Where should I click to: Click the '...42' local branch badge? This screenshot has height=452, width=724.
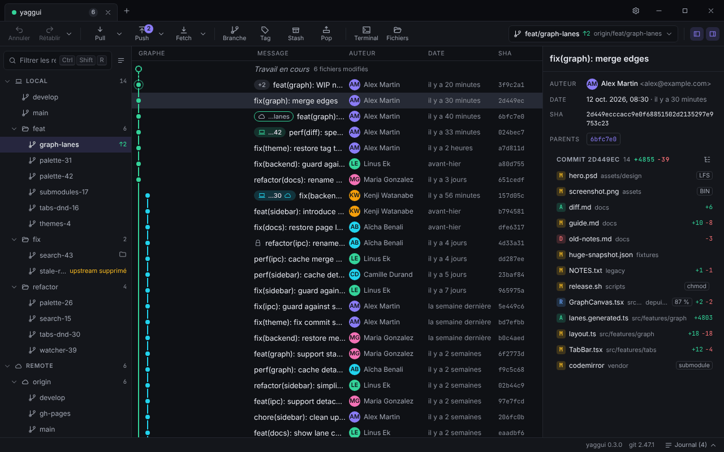click(x=270, y=132)
